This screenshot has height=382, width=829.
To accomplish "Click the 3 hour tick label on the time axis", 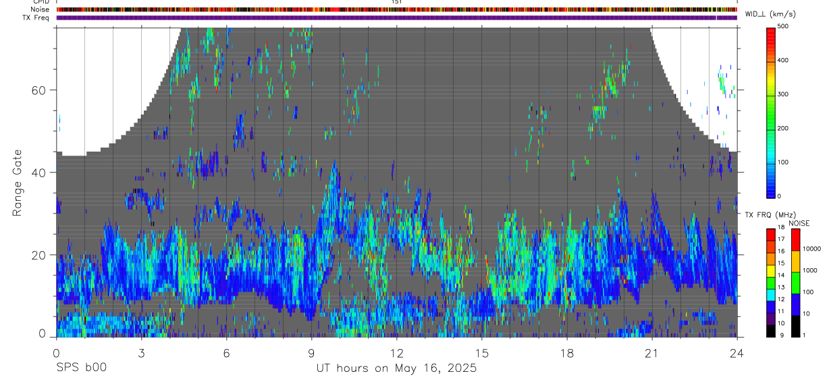I will [141, 352].
